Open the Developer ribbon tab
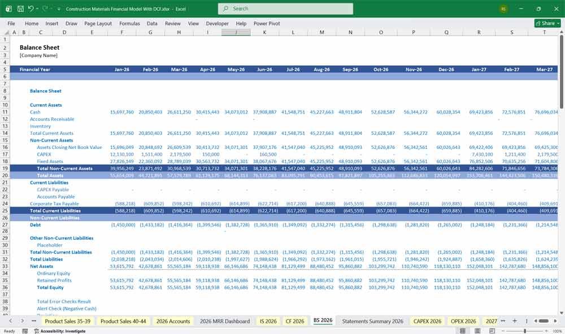Image resolution: width=565 pixels, height=334 pixels. pos(218,23)
